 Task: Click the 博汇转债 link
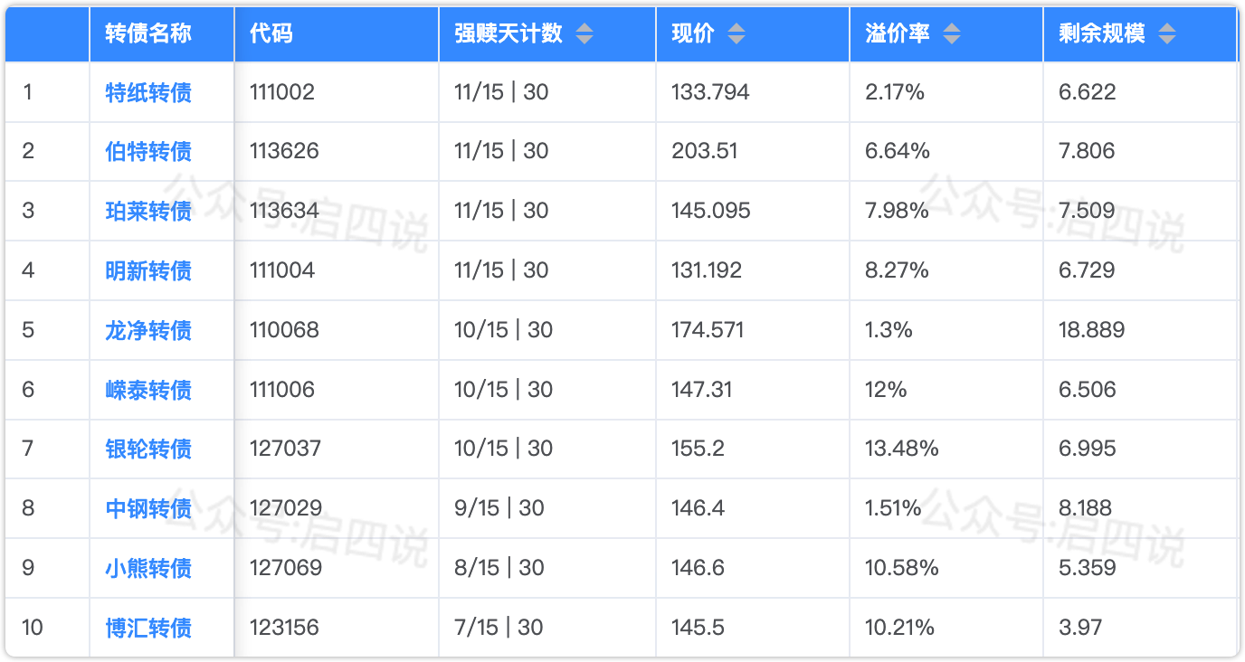(148, 628)
